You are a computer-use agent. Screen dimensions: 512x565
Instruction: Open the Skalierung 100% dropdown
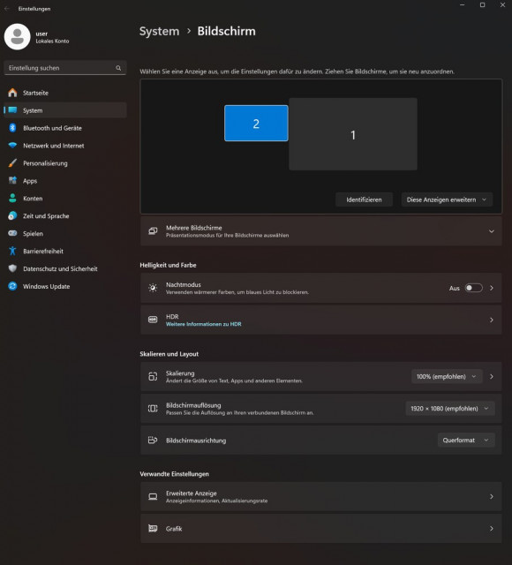[447, 377]
